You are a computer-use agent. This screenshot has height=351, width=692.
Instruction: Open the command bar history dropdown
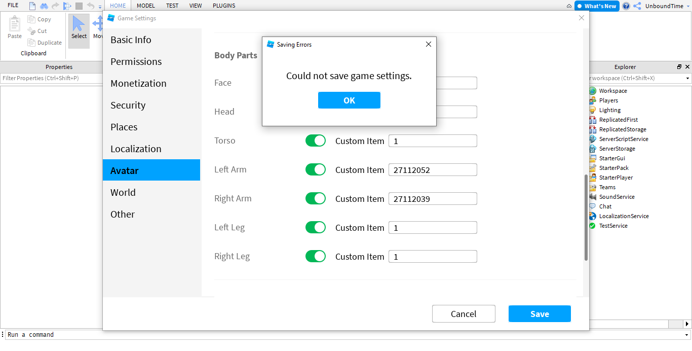(x=687, y=335)
